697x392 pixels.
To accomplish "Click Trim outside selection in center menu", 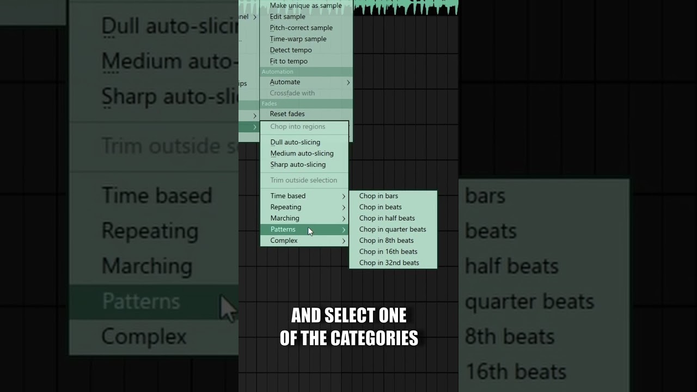I will (304, 180).
